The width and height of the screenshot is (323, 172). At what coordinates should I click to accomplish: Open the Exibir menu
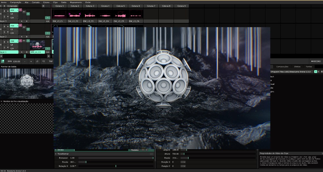(x=88, y=2)
